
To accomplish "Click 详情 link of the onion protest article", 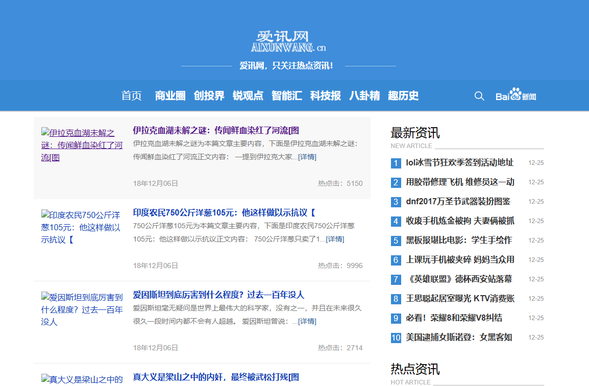I will [335, 239].
